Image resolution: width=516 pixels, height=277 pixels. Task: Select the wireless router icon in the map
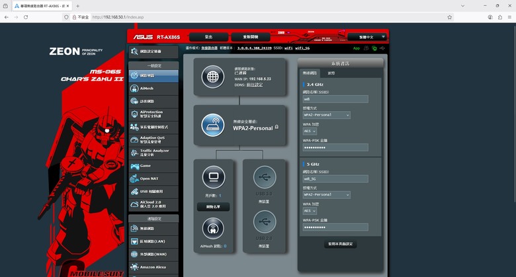click(x=212, y=125)
